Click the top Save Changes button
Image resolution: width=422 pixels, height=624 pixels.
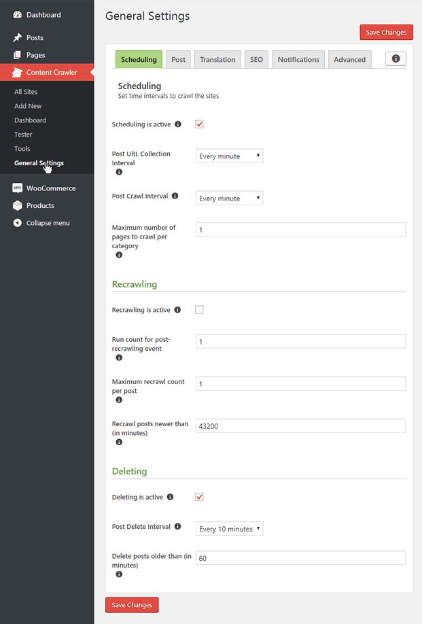(x=386, y=32)
